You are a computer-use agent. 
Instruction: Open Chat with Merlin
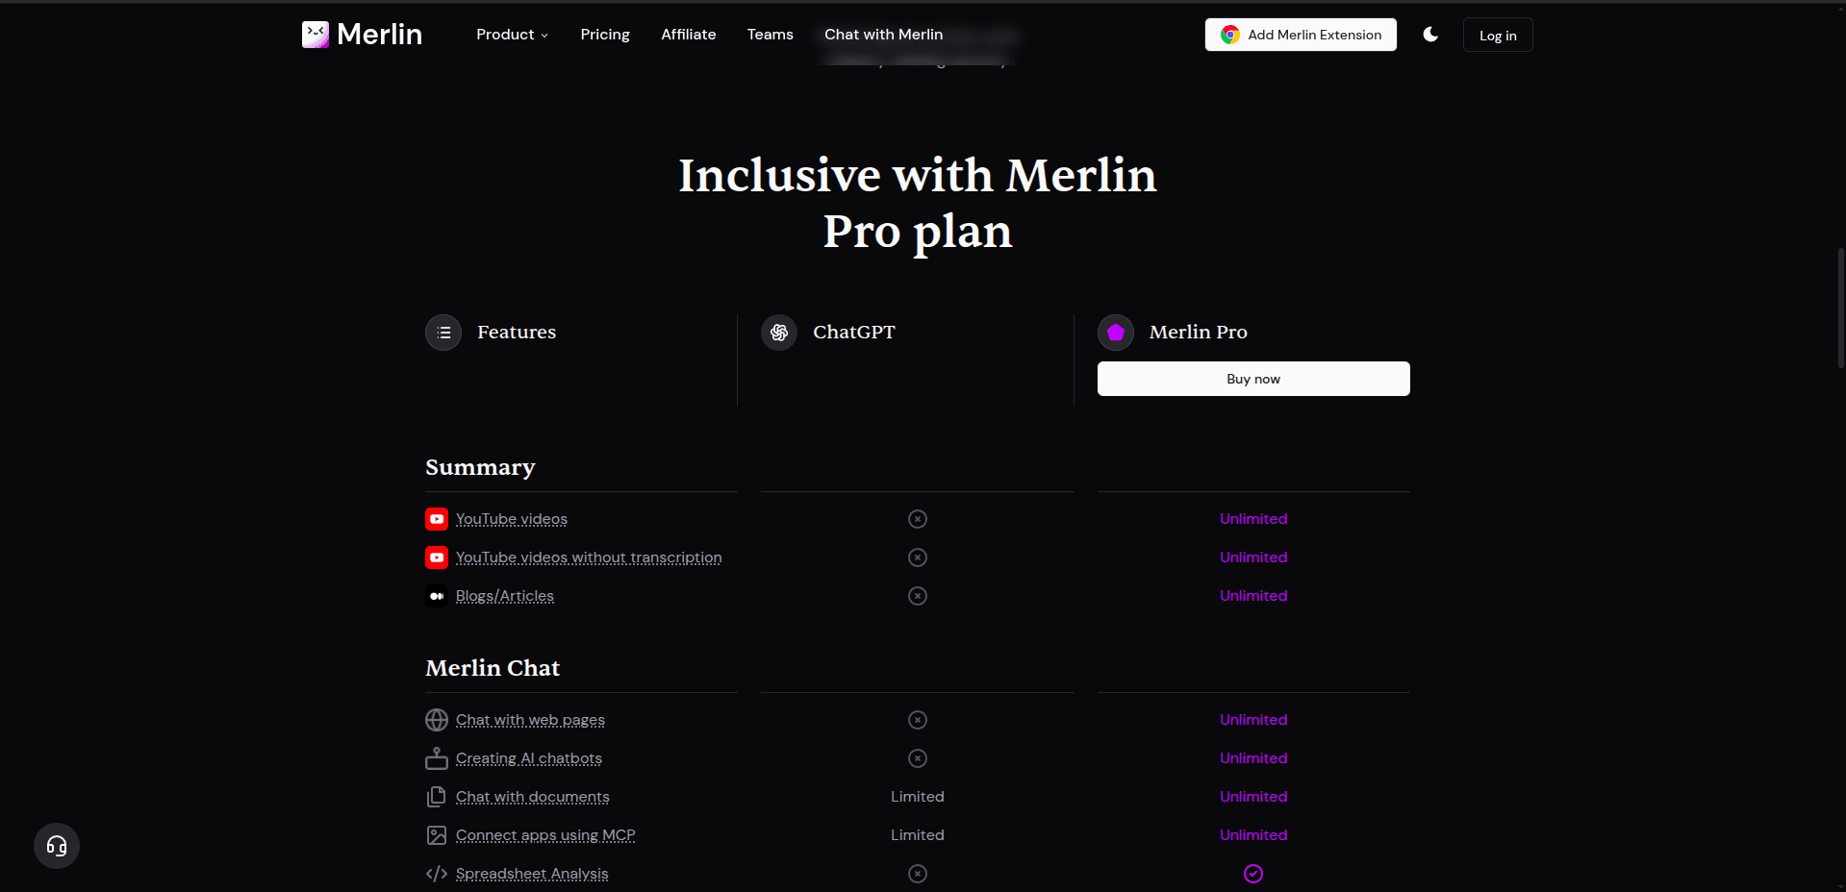click(x=883, y=35)
